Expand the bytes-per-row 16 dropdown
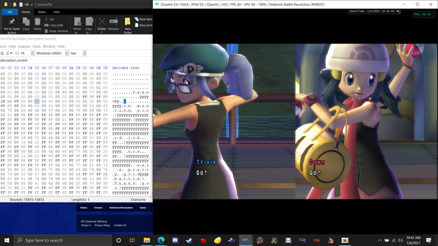 (x=32, y=53)
